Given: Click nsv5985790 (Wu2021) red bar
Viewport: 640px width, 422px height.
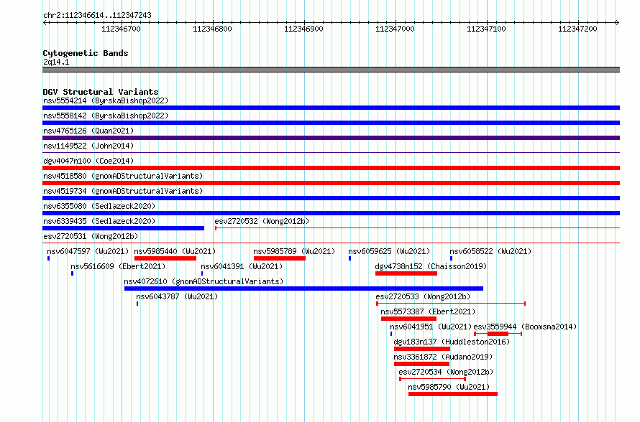Looking at the screenshot, I should (453, 394).
